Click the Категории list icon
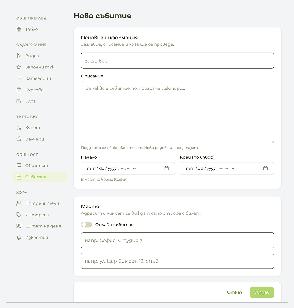The width and height of the screenshot is (294, 308). pyautogui.click(x=19, y=78)
